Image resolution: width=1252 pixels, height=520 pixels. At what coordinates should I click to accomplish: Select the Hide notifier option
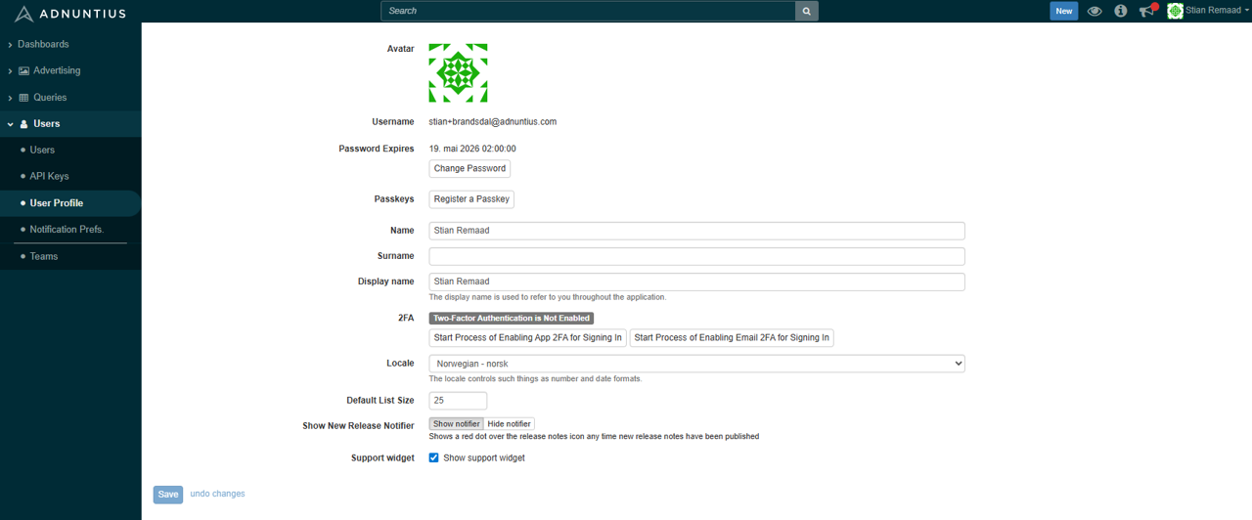(509, 424)
